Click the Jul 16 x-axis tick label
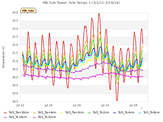The width and height of the screenshot is (163, 122). pyautogui.click(x=49, y=105)
